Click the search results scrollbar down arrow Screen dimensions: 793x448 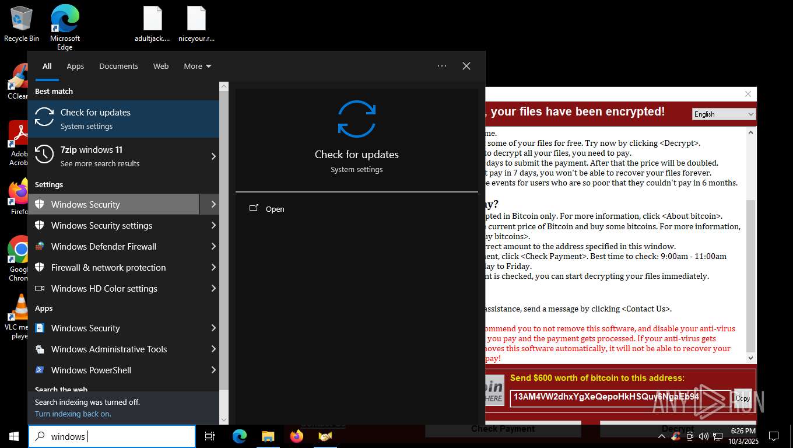tap(224, 419)
